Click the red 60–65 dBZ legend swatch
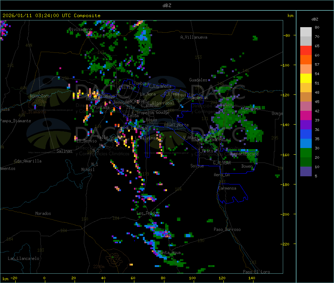Screen dimensions: 334x283 306,50
